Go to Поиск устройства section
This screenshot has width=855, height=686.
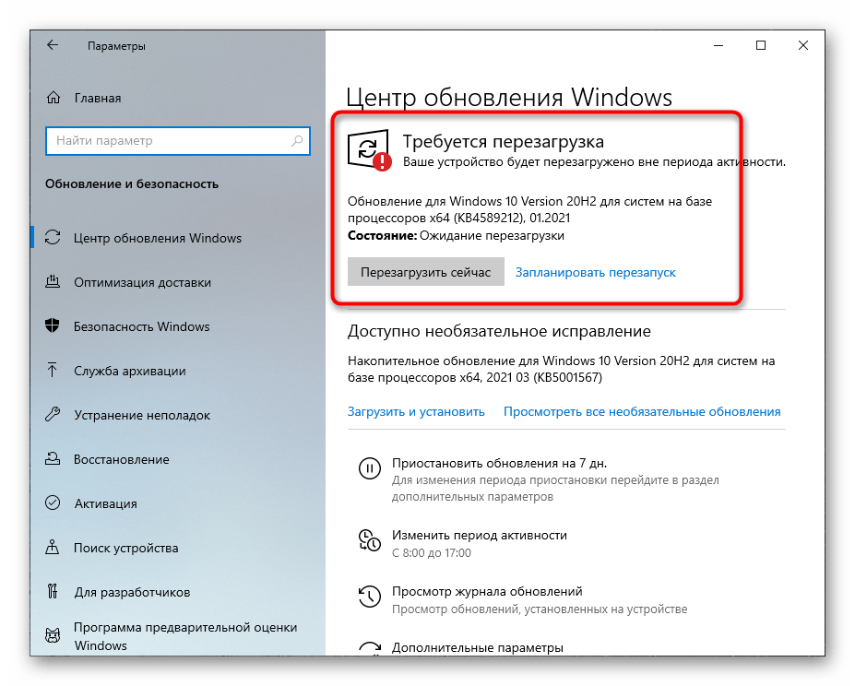tap(126, 548)
